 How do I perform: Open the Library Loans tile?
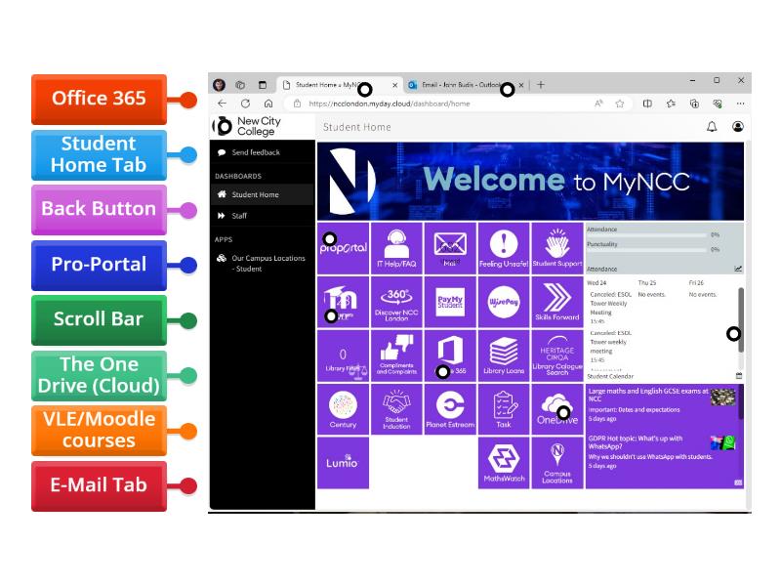tap(503, 356)
